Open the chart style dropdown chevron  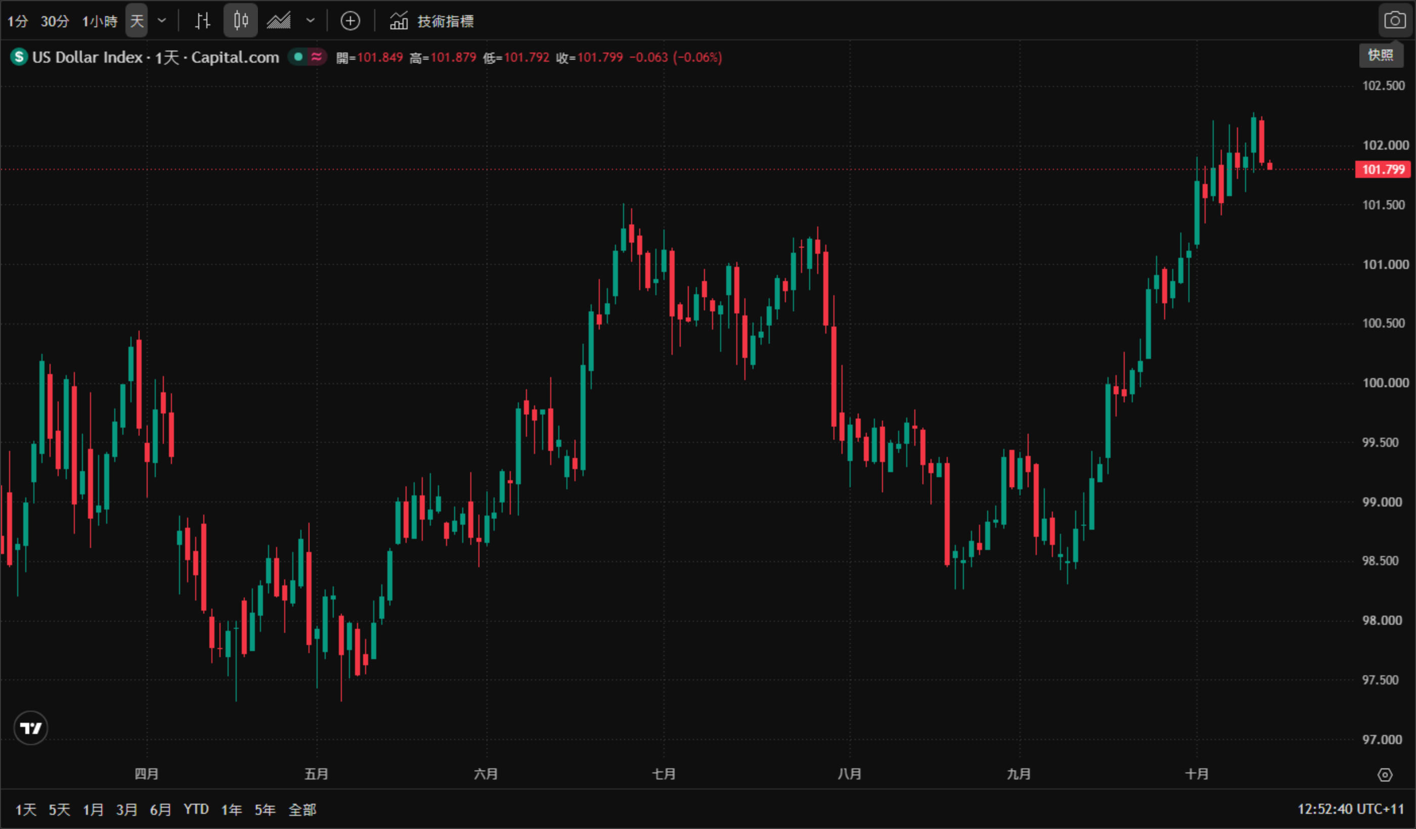point(310,21)
